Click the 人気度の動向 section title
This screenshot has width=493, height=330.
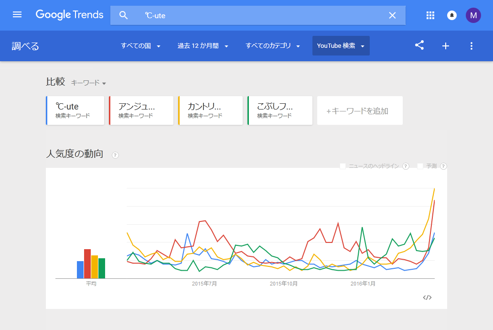75,154
